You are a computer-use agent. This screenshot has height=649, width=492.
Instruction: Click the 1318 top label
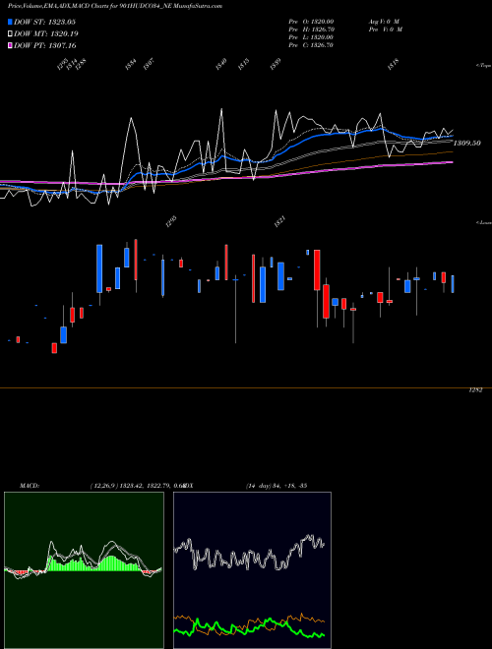click(x=393, y=64)
